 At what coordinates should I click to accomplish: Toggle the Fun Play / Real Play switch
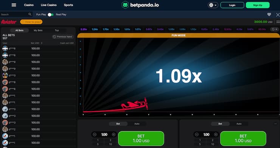[51, 14]
